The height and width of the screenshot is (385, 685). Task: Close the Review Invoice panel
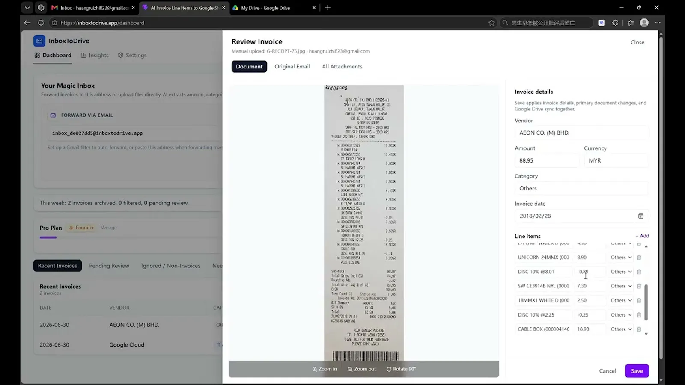coord(637,42)
